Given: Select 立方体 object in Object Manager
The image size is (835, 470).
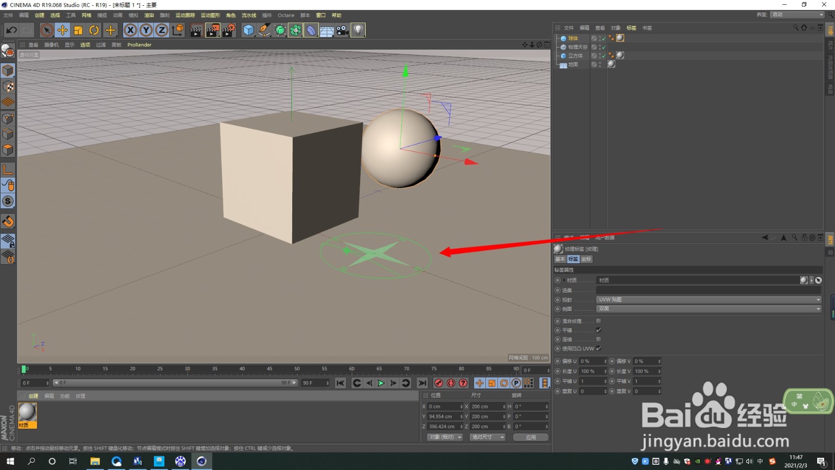Looking at the screenshot, I should 576,55.
